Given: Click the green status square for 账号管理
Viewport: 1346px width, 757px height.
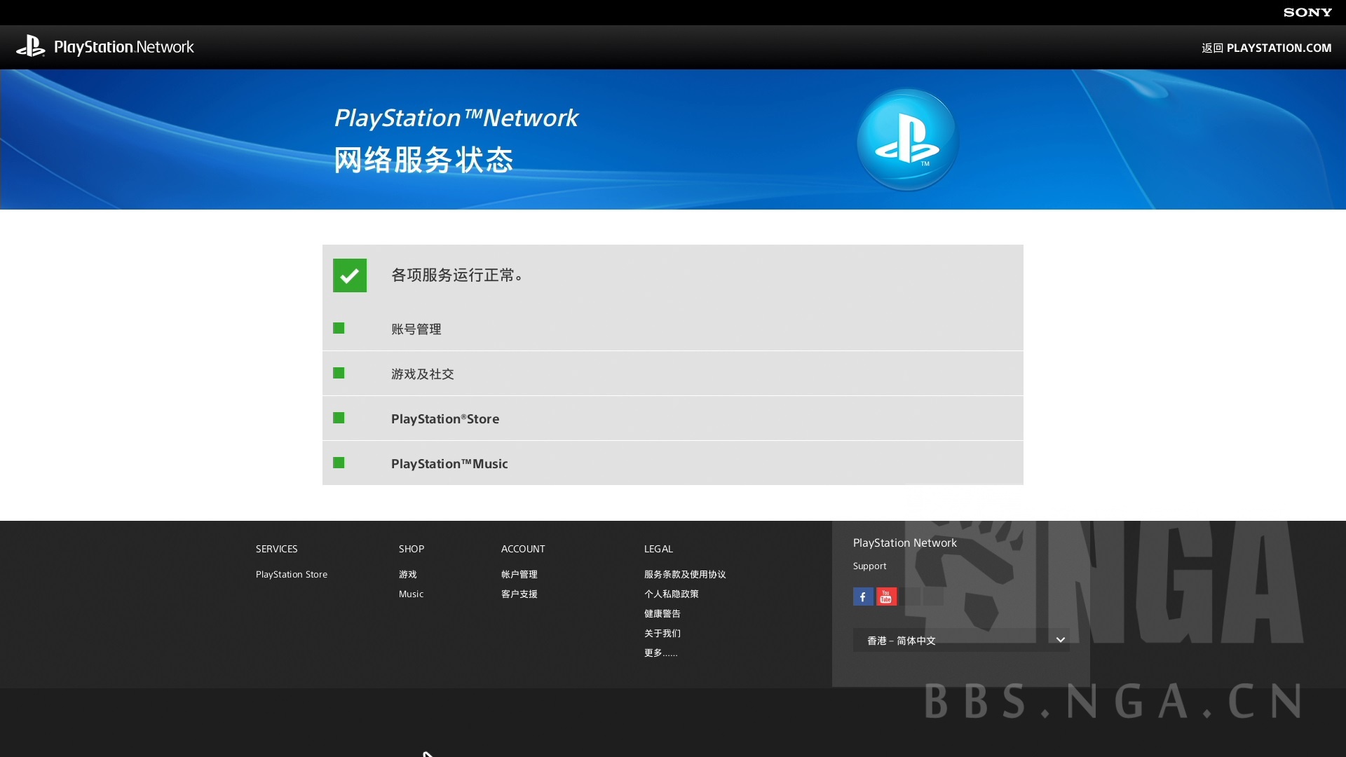Looking at the screenshot, I should tap(339, 328).
